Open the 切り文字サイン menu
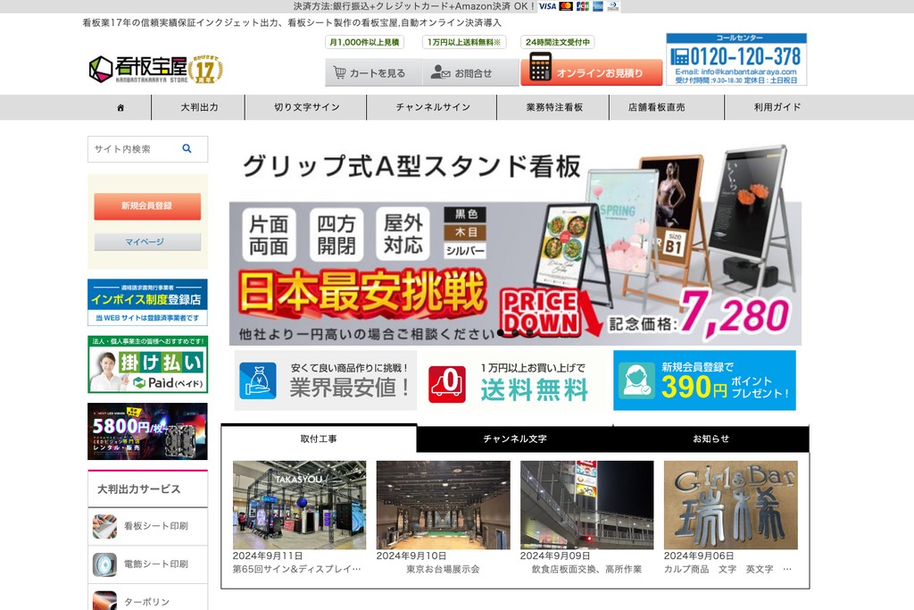This screenshot has width=914, height=610. pos(307,107)
